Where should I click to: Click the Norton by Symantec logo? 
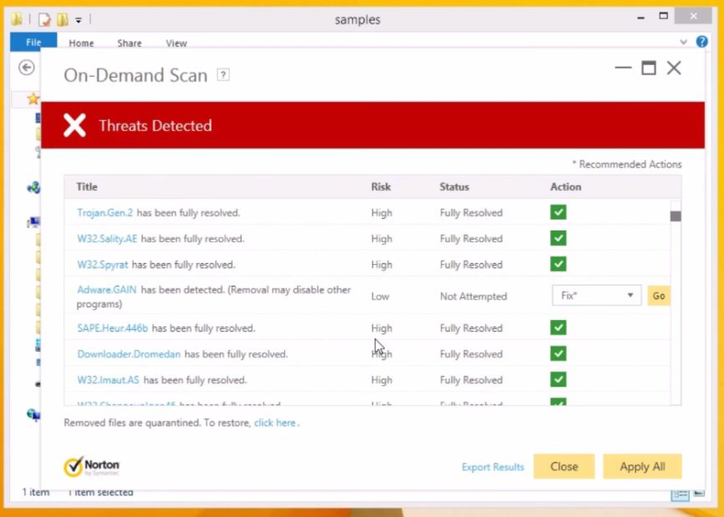[x=91, y=466]
